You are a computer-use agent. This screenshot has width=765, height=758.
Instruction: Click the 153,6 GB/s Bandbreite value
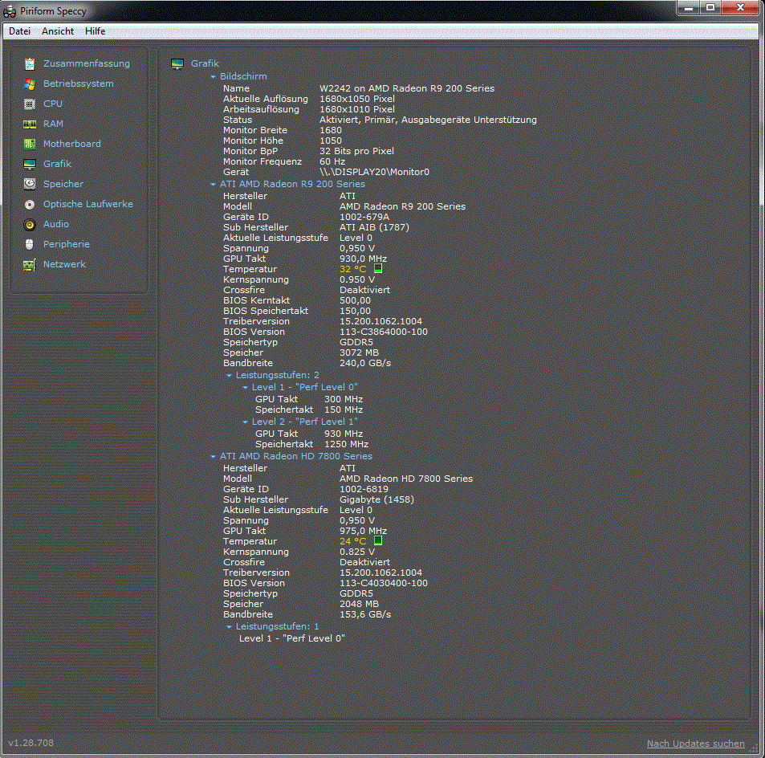(365, 614)
